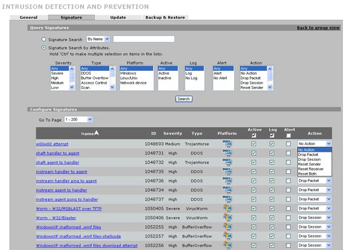
Task: Open the Backup & Restore tab
Action: pyautogui.click(x=164, y=18)
